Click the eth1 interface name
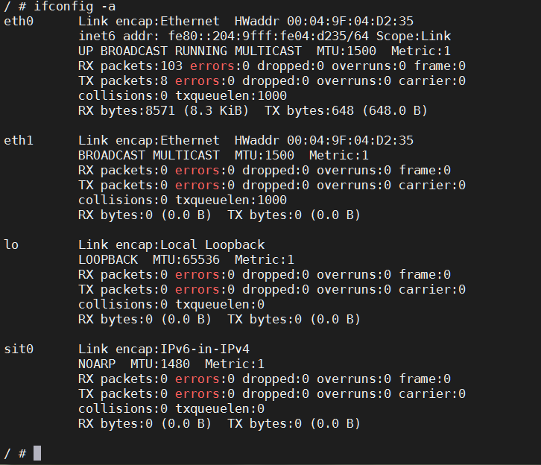This screenshot has width=541, height=465. [19, 140]
